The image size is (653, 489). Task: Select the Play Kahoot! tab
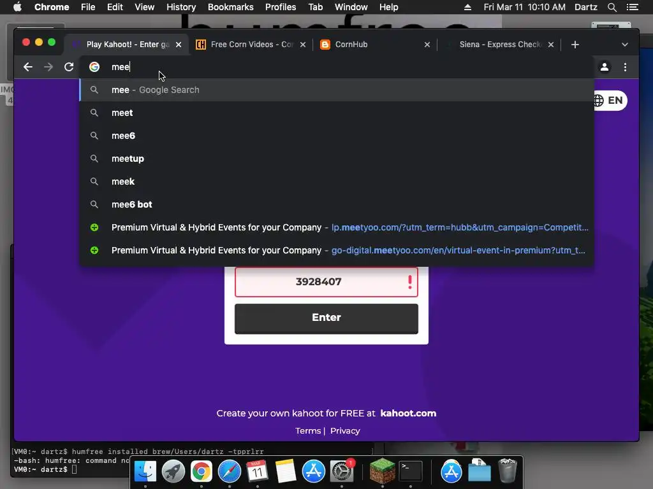126,45
